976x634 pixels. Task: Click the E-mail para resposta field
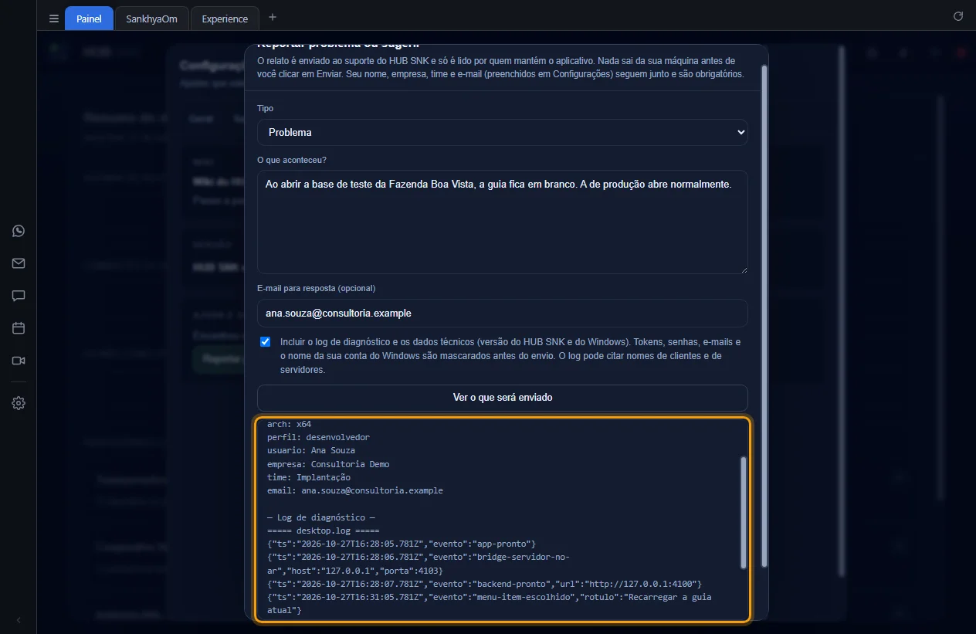[503, 313]
